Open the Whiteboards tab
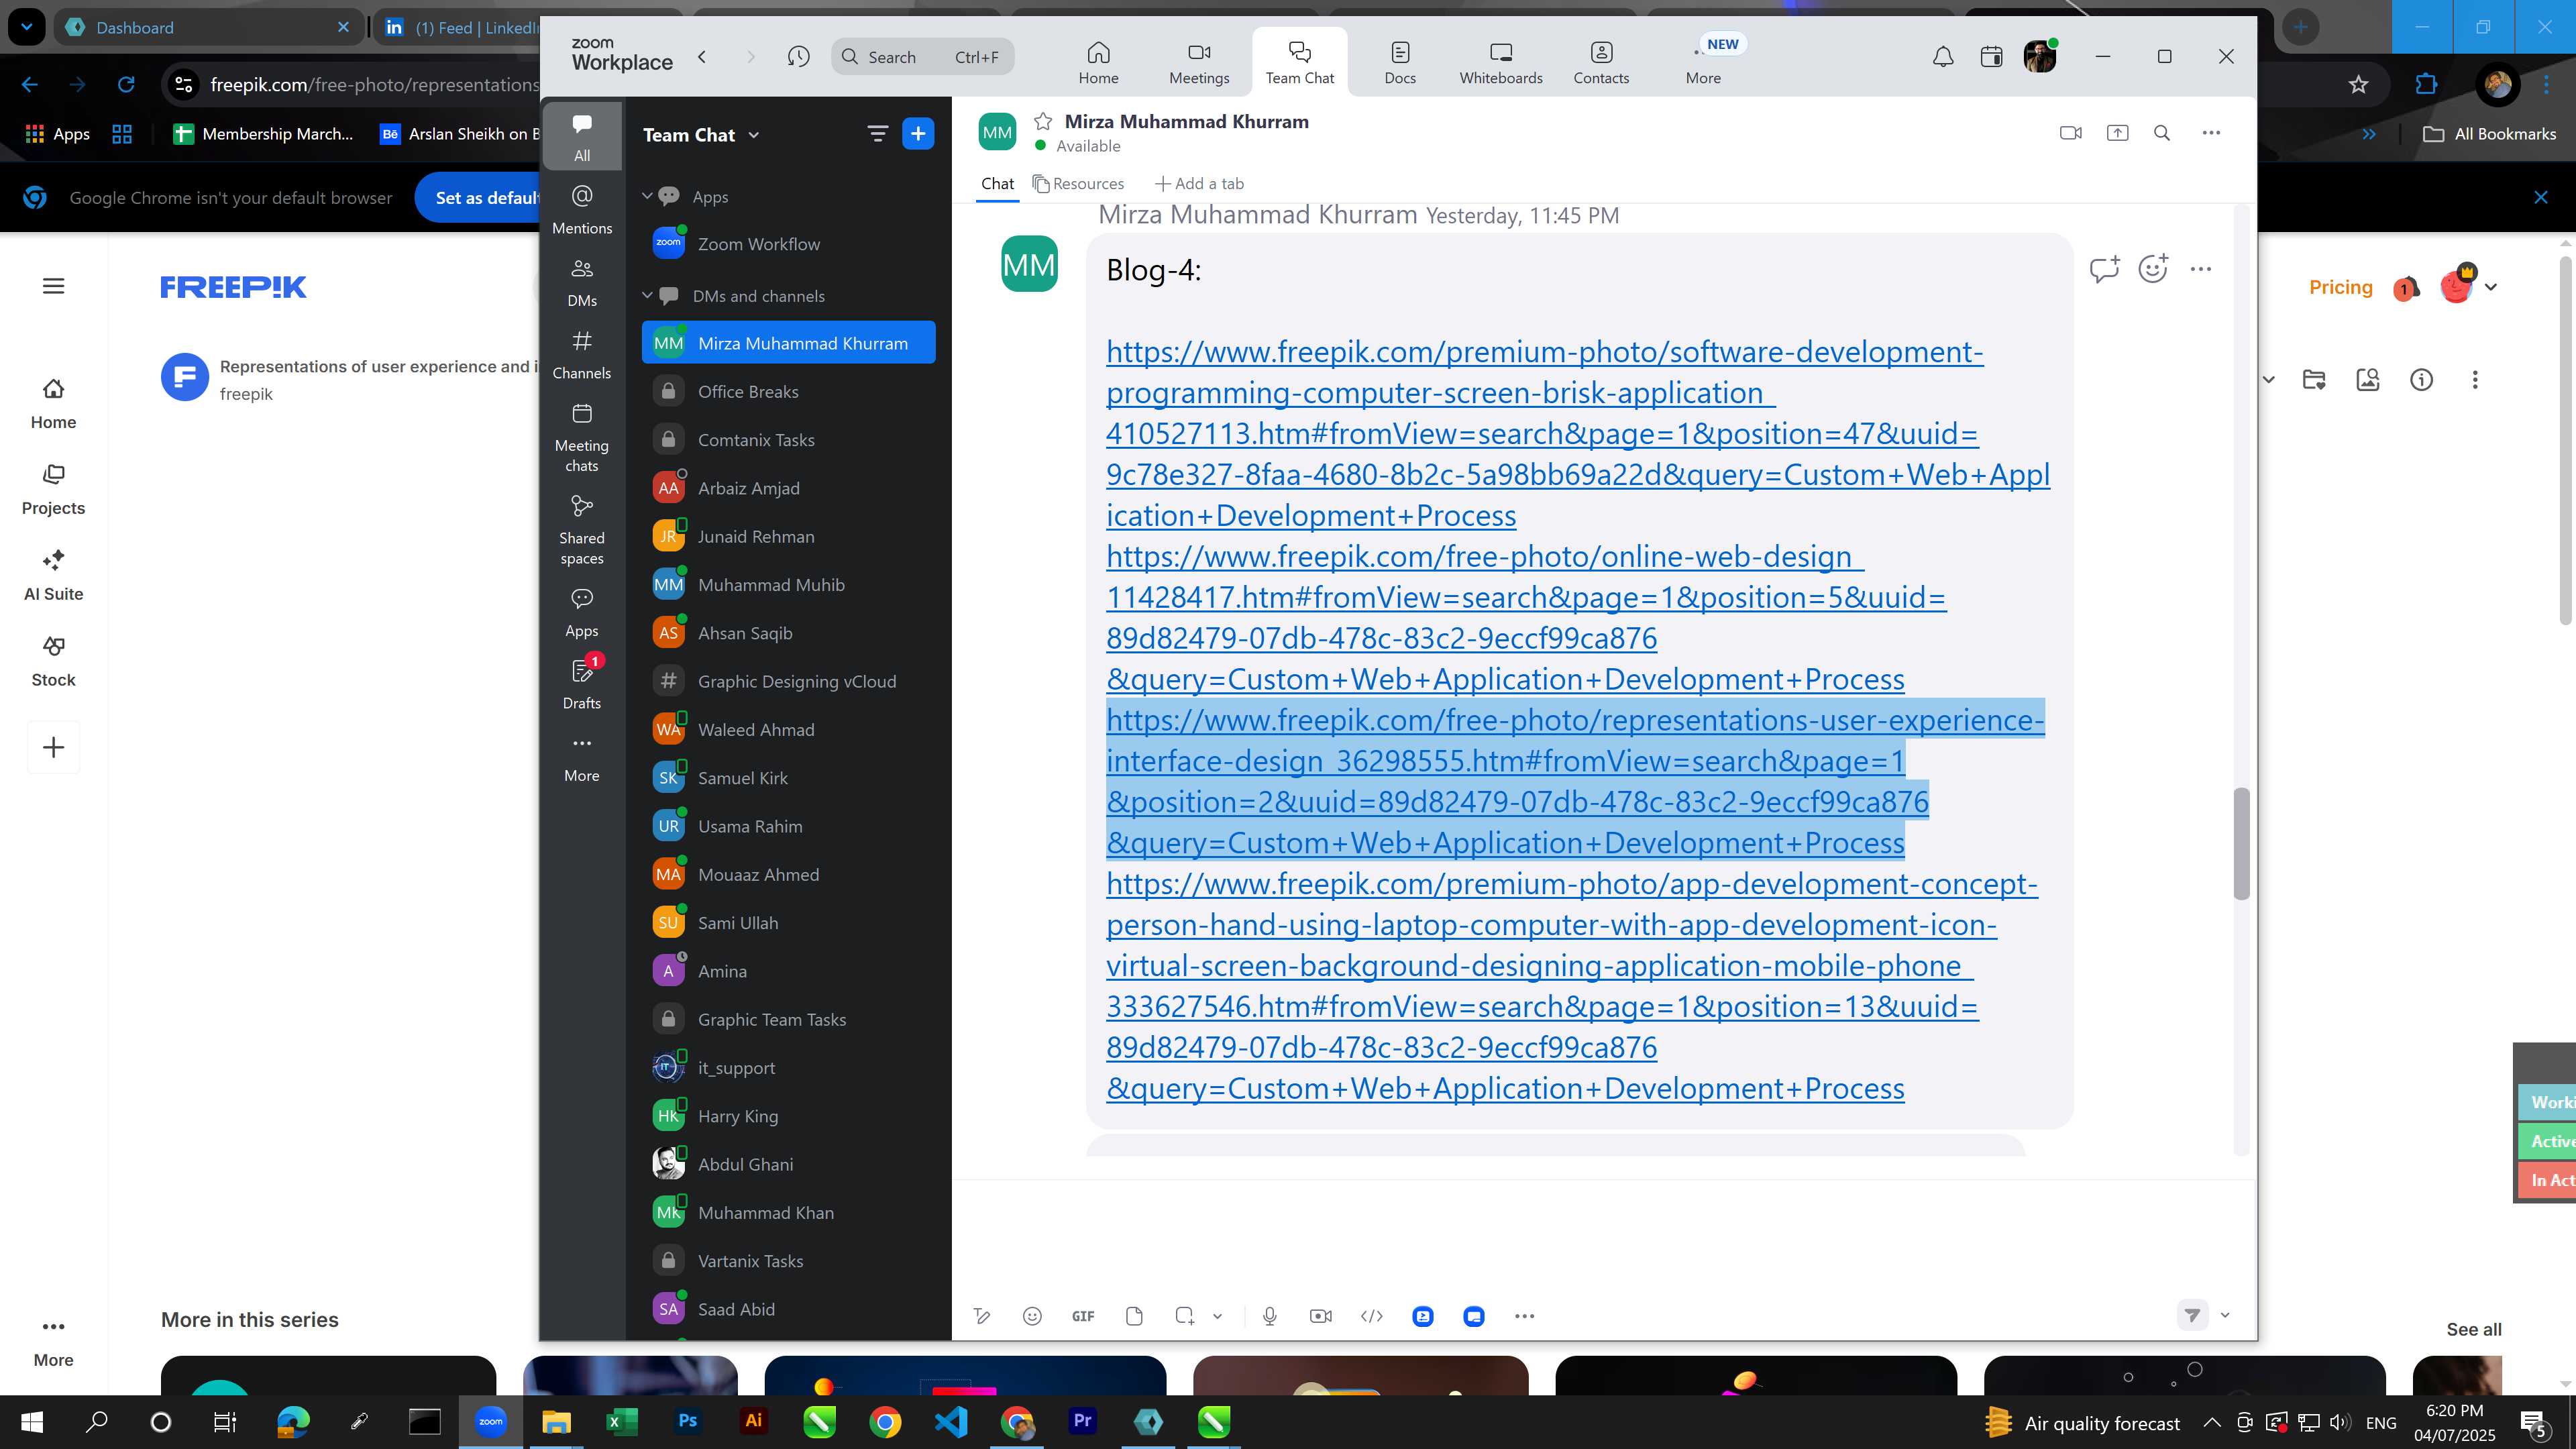The width and height of the screenshot is (2576, 1449). 1501,62
